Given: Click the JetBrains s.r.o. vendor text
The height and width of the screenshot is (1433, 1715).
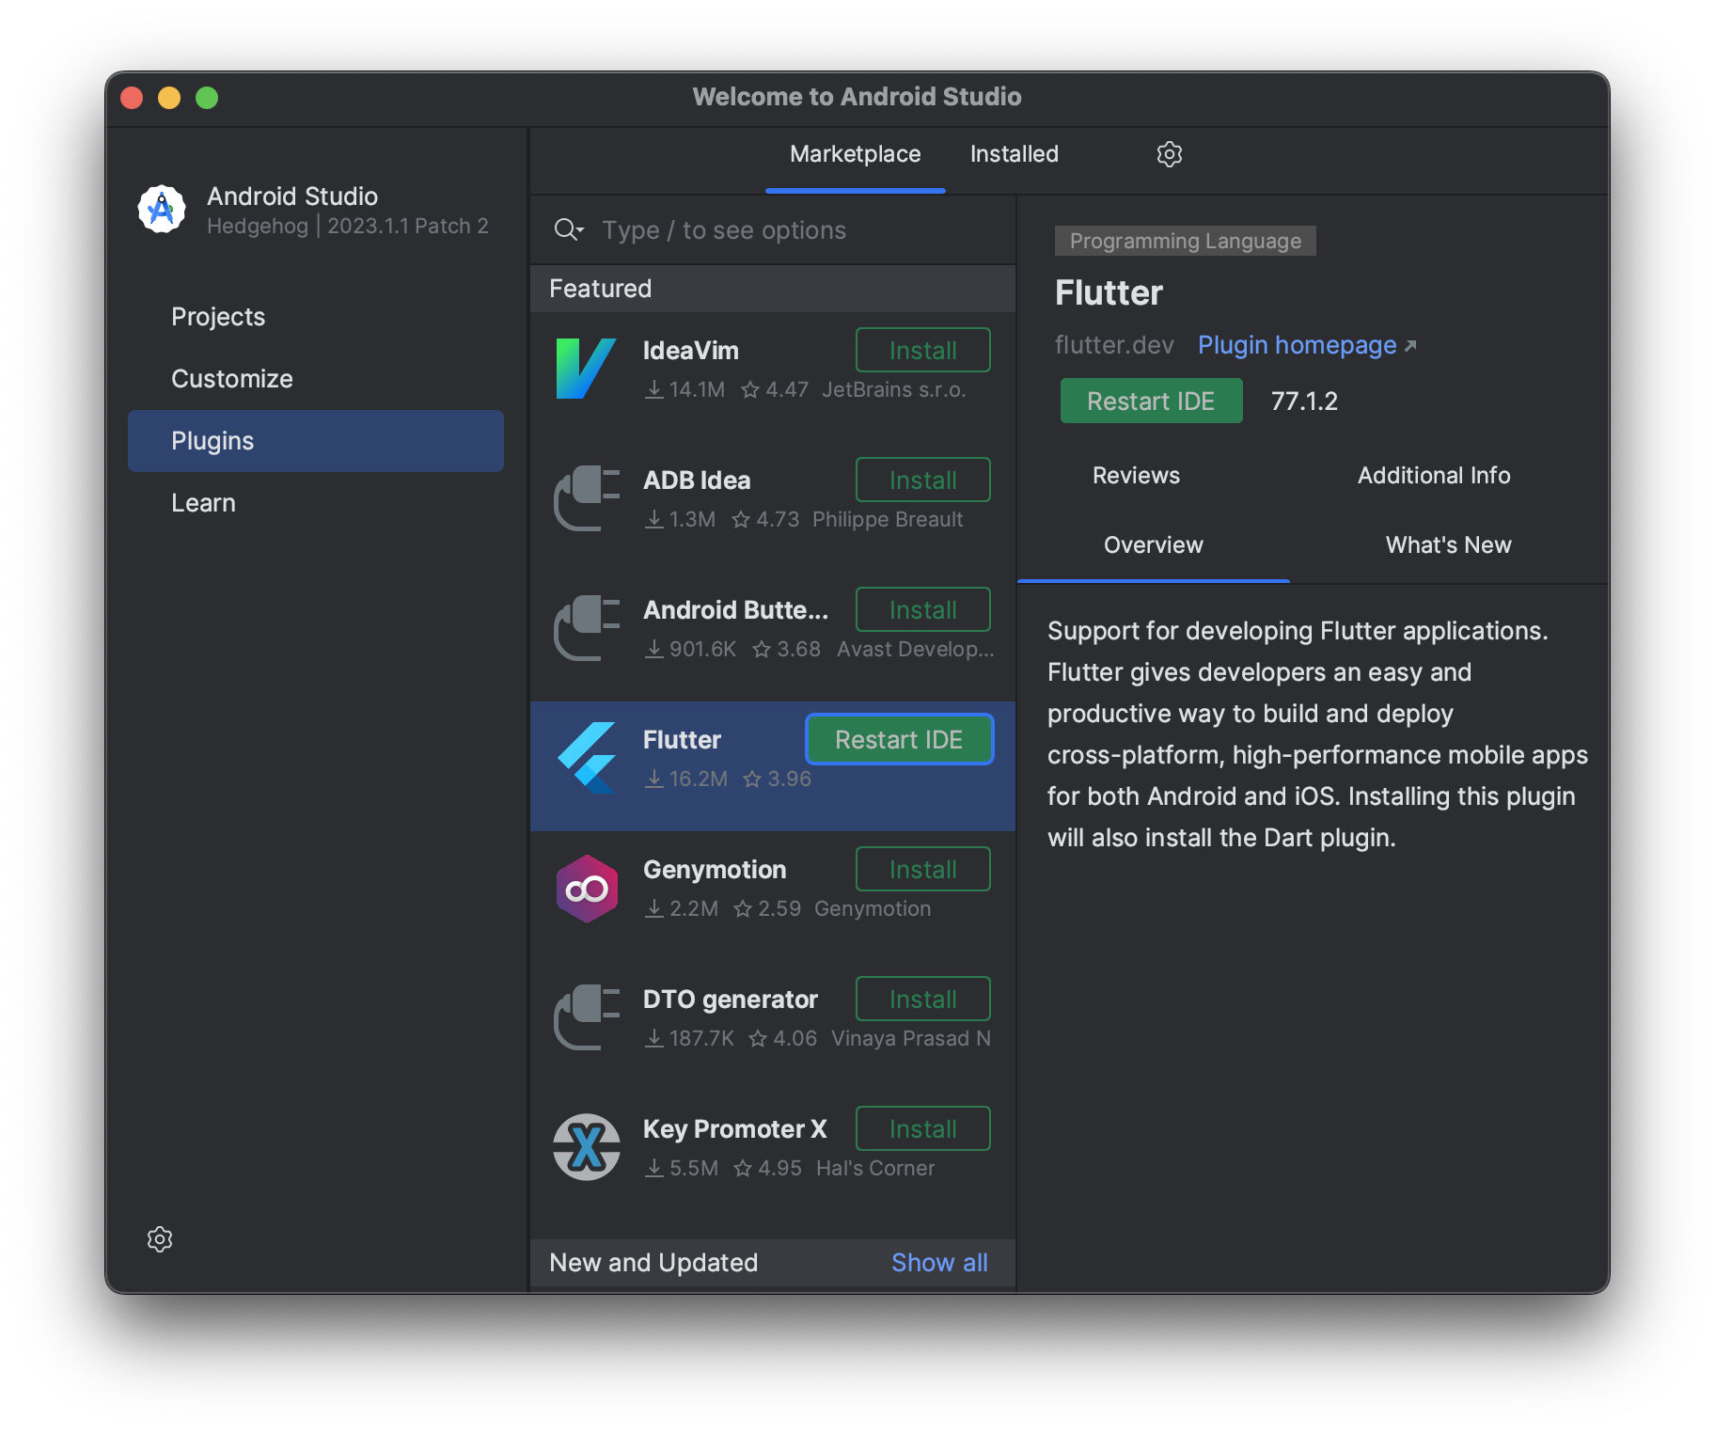Looking at the screenshot, I should pyautogui.click(x=894, y=389).
